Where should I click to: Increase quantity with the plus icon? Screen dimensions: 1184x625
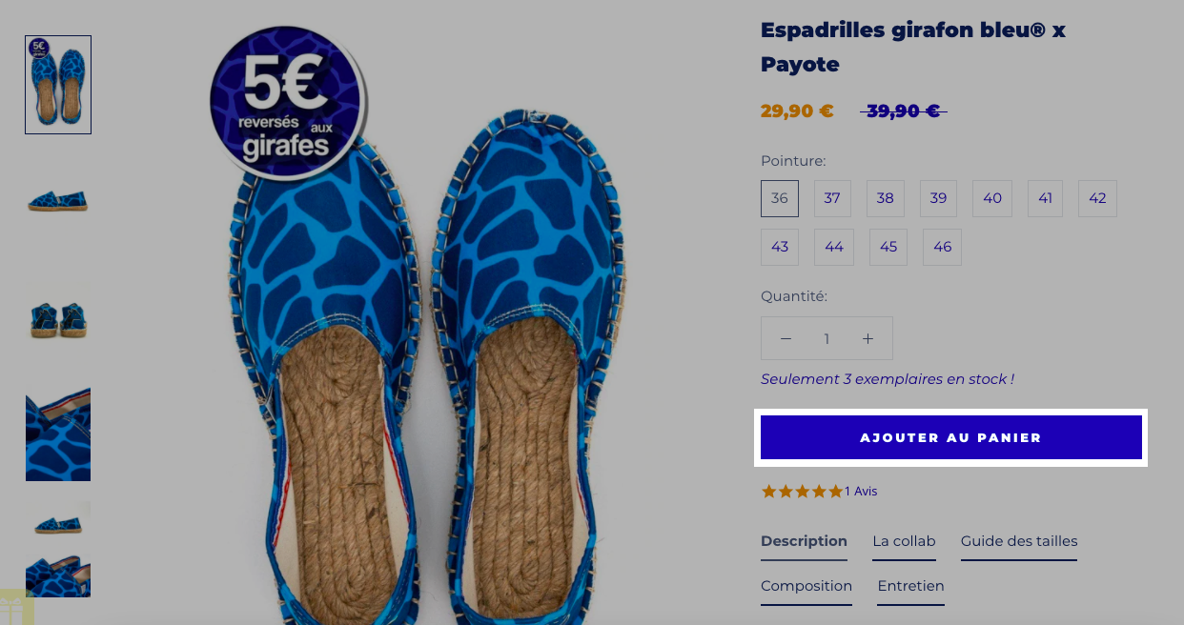click(x=868, y=338)
